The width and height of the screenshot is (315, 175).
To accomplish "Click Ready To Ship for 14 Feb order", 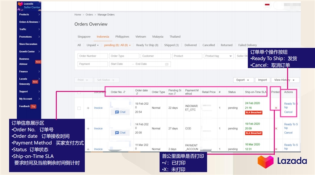I will (x=291, y=126).
